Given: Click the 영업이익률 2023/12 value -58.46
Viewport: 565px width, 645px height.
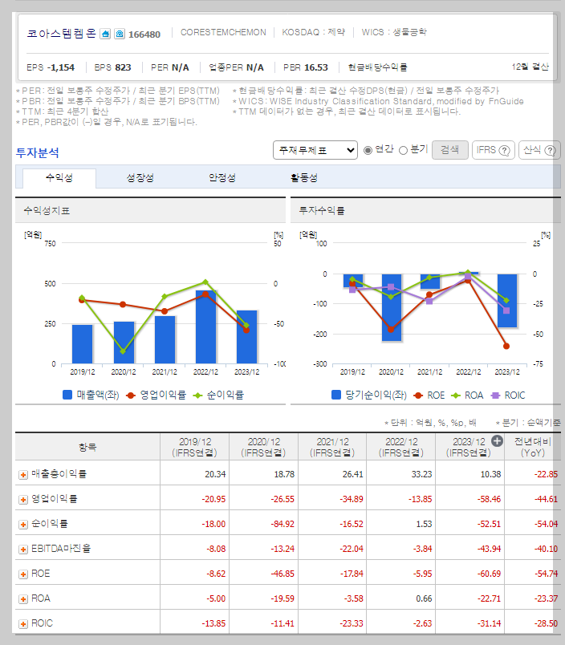Looking at the screenshot, I should pos(489,499).
